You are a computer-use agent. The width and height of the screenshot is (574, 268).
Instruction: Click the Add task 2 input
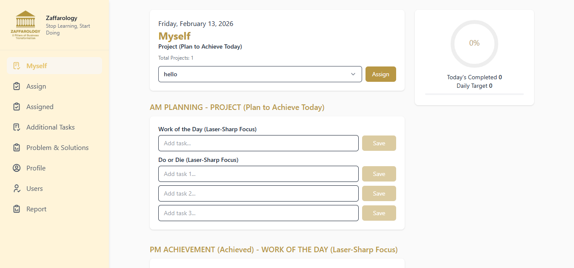258,193
